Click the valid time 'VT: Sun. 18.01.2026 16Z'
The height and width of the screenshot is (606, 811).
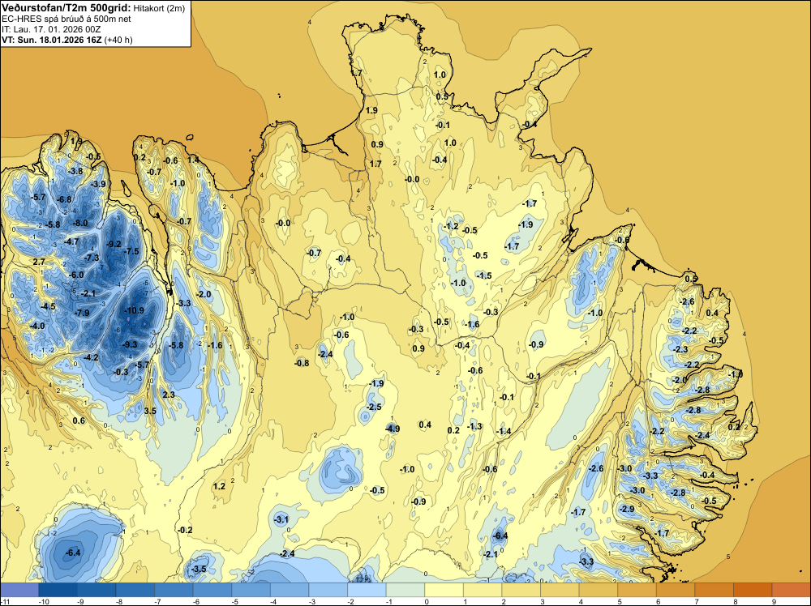click(x=52, y=40)
